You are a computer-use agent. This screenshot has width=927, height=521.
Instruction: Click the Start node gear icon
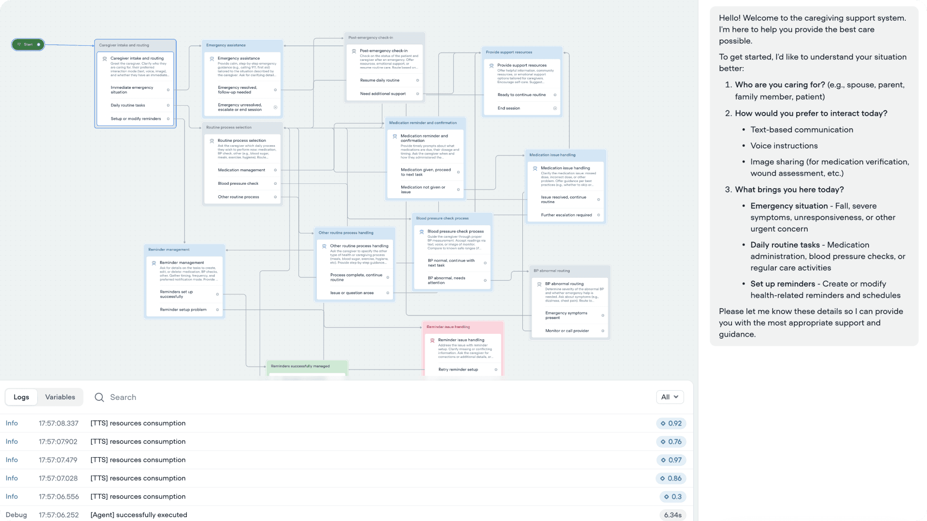[39, 44]
